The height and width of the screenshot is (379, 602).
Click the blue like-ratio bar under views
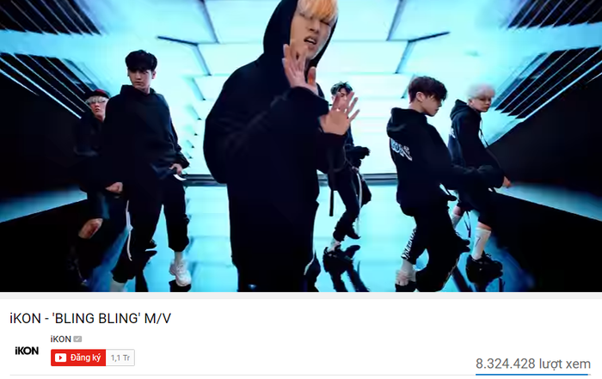coord(533,374)
